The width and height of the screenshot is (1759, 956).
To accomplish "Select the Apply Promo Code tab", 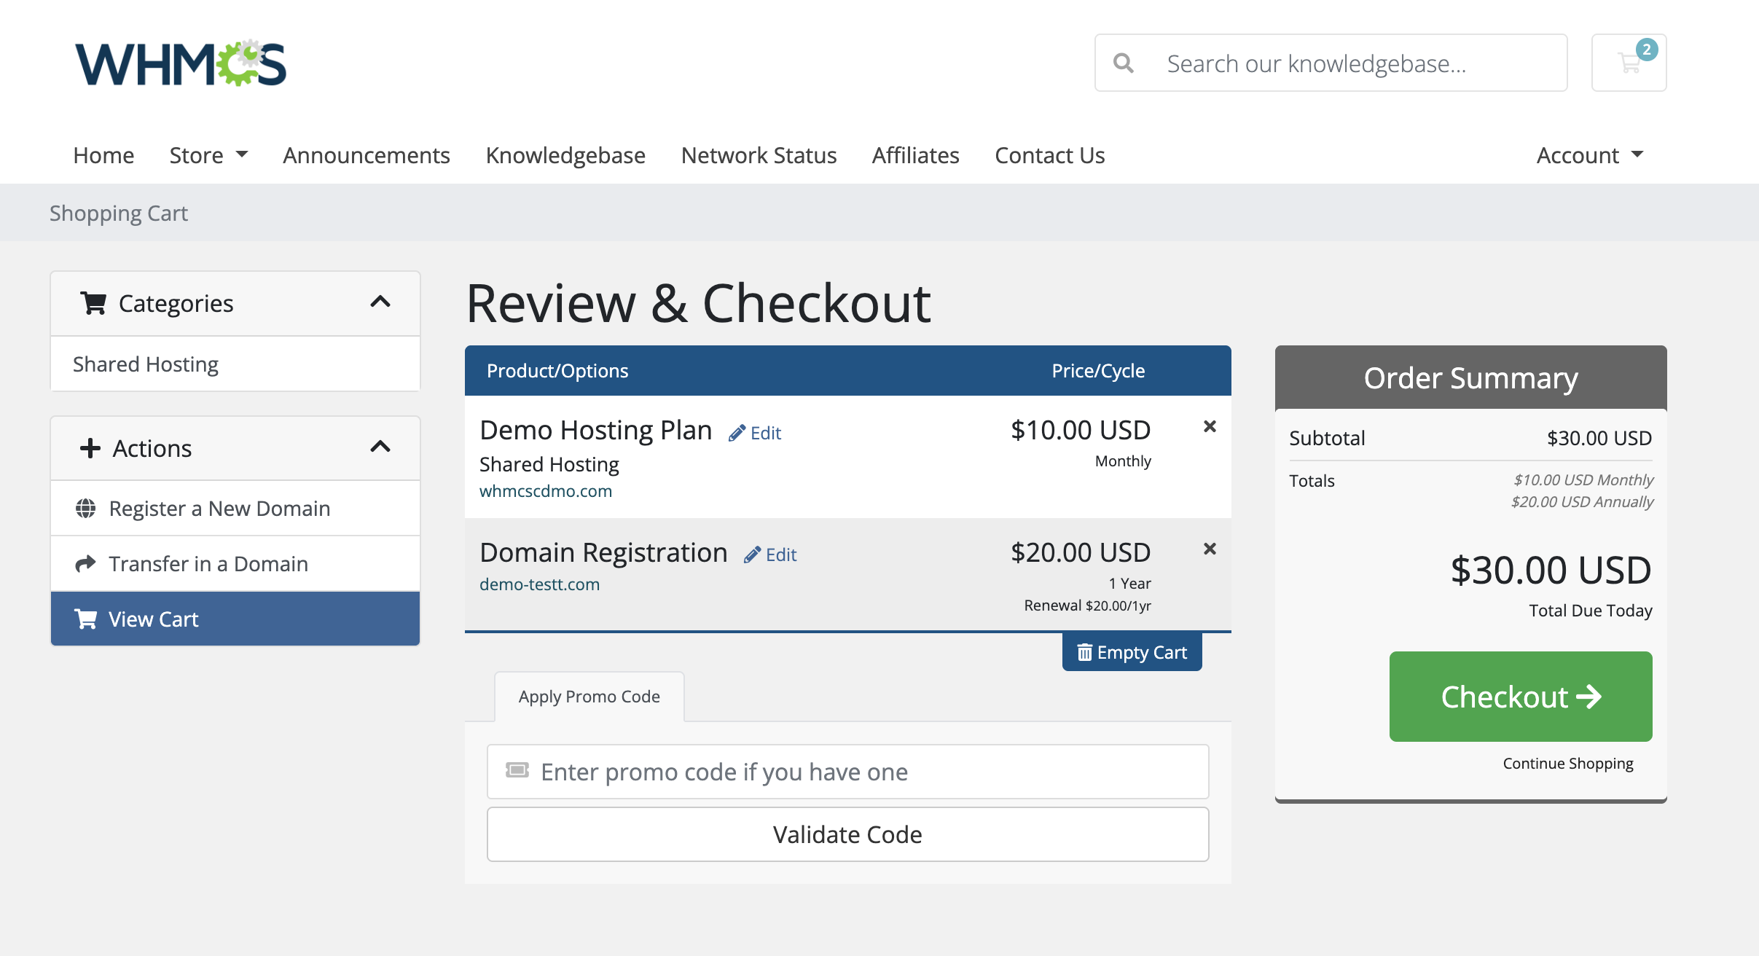I will tap(589, 697).
